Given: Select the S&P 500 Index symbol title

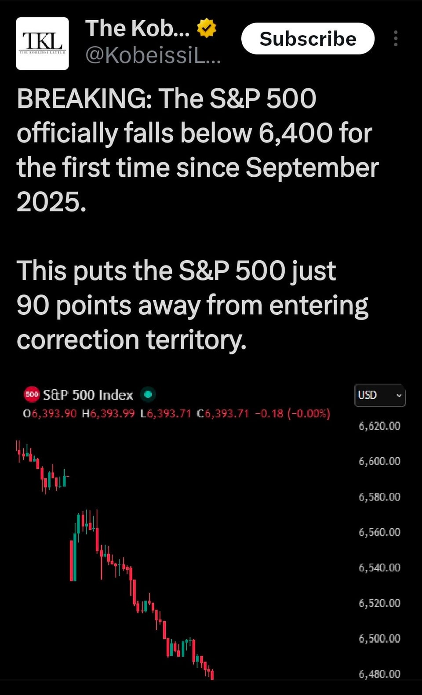Looking at the screenshot, I should tap(88, 395).
